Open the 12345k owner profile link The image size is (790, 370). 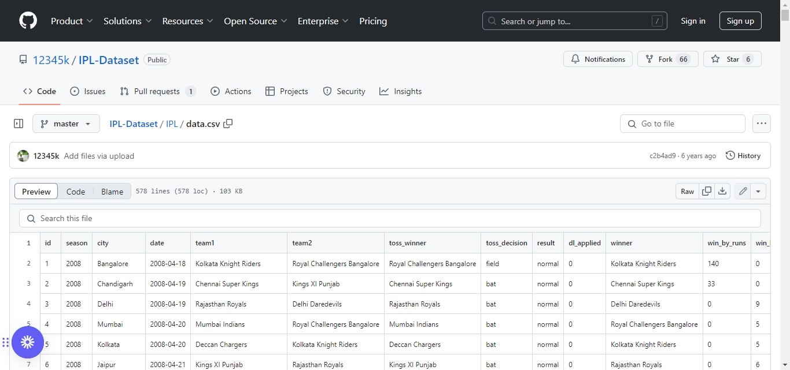point(51,60)
